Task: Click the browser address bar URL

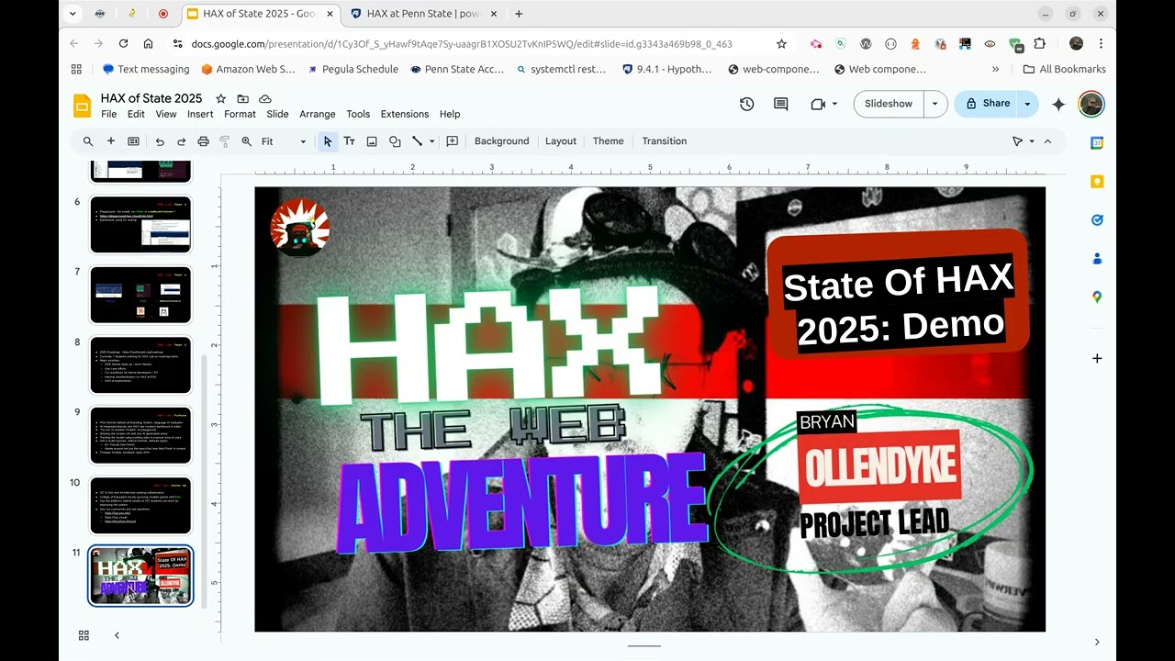Action: click(x=462, y=43)
